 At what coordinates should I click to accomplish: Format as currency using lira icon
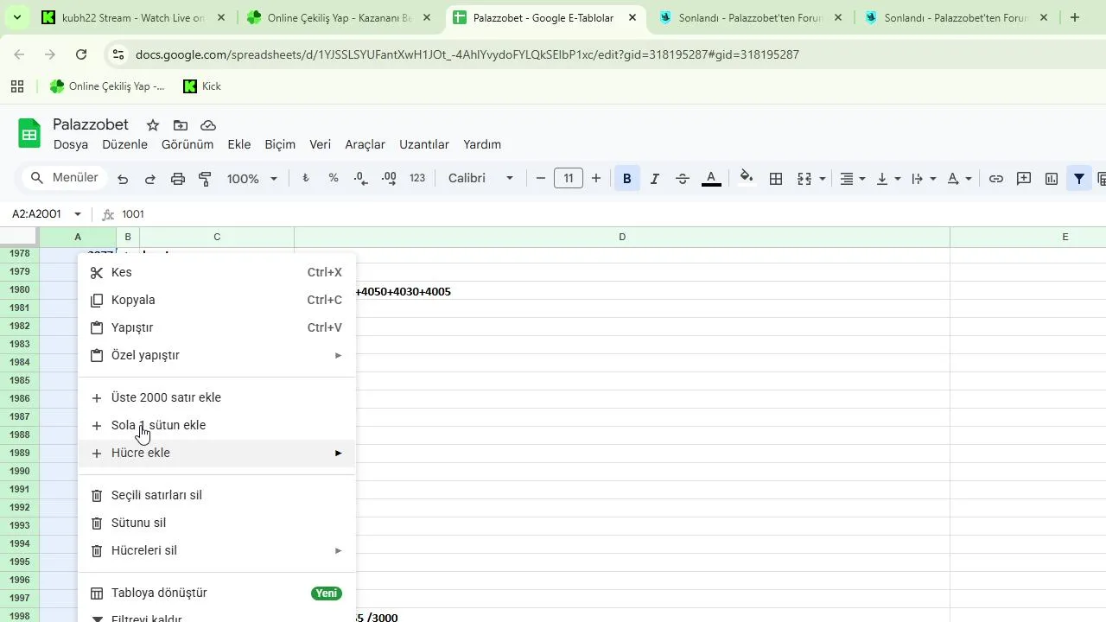(x=306, y=179)
